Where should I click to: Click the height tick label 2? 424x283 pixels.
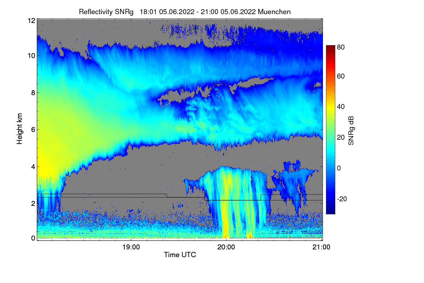pyautogui.click(x=33, y=203)
